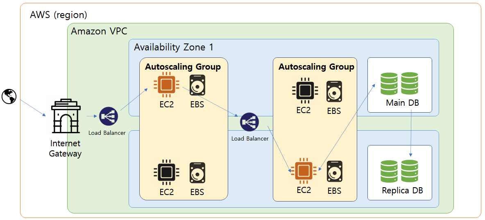Click EBS disk icon beside orange EC2, left group

pos(197,85)
